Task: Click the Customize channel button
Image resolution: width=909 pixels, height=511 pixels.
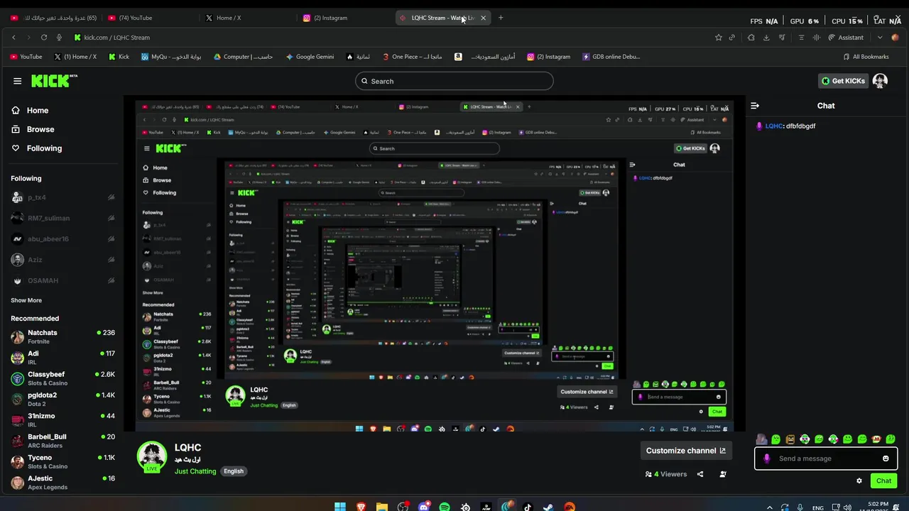Action: [685, 451]
